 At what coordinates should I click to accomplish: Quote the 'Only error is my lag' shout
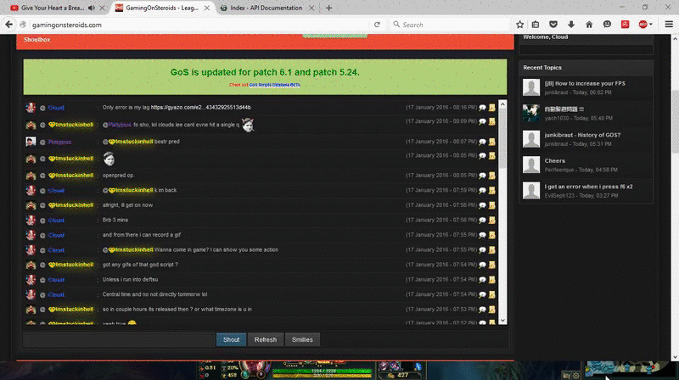point(482,108)
